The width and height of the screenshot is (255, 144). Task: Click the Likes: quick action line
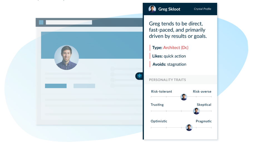coord(169,56)
